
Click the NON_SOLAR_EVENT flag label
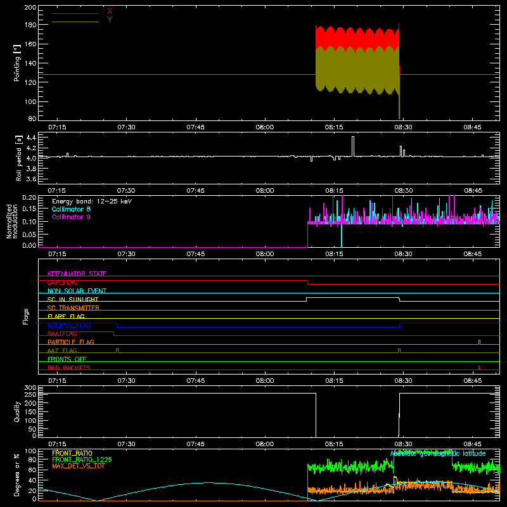pyautogui.click(x=77, y=291)
